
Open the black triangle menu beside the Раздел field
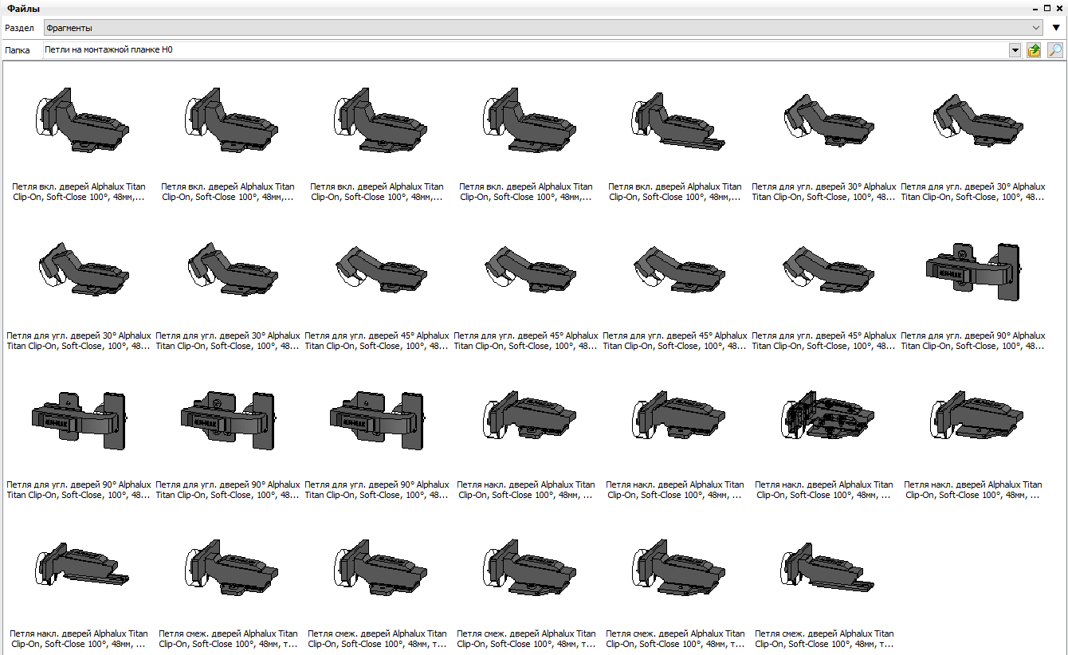coord(1056,28)
